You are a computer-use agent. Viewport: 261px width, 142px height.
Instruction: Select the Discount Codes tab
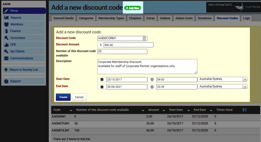click(x=227, y=18)
